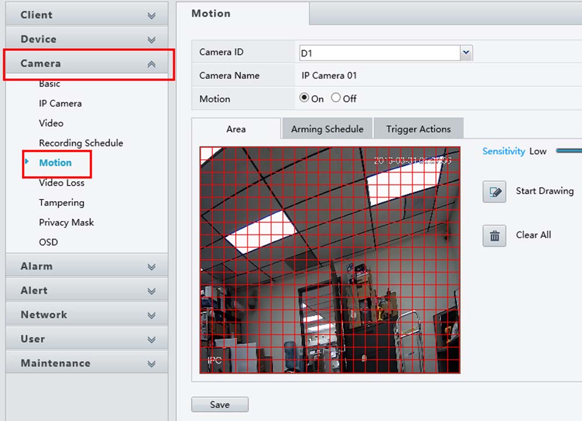Viewport: 582px width, 421px height.
Task: Click the Clear All trash icon
Action: 493,235
